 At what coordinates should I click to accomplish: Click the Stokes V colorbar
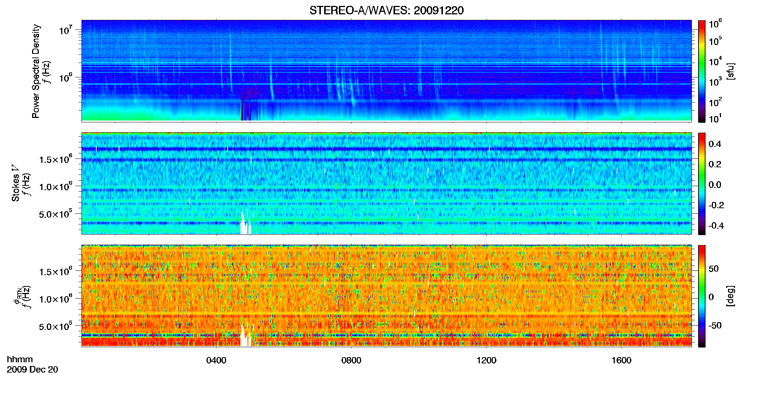coord(702,184)
